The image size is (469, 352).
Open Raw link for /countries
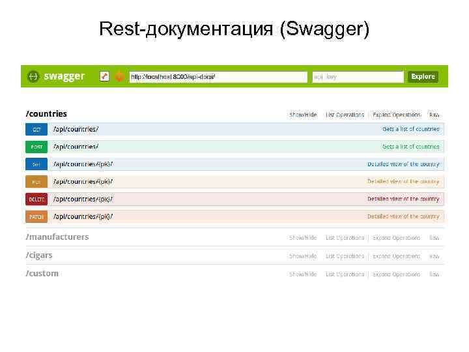(x=434, y=115)
